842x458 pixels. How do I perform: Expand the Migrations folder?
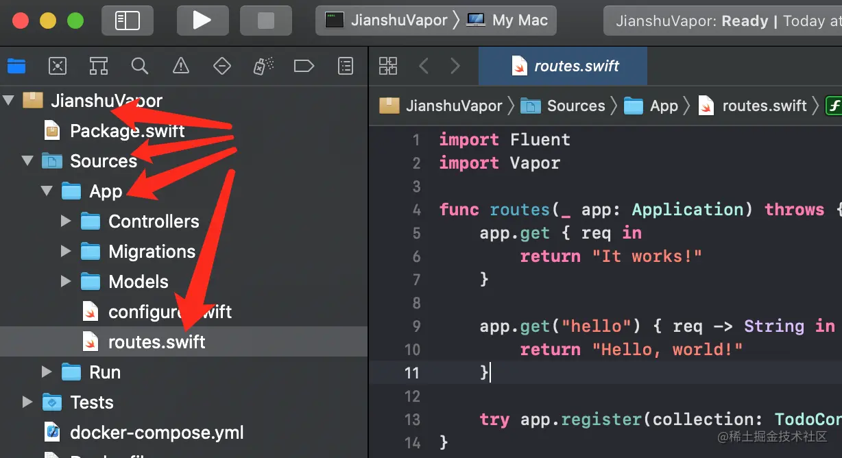click(x=66, y=252)
